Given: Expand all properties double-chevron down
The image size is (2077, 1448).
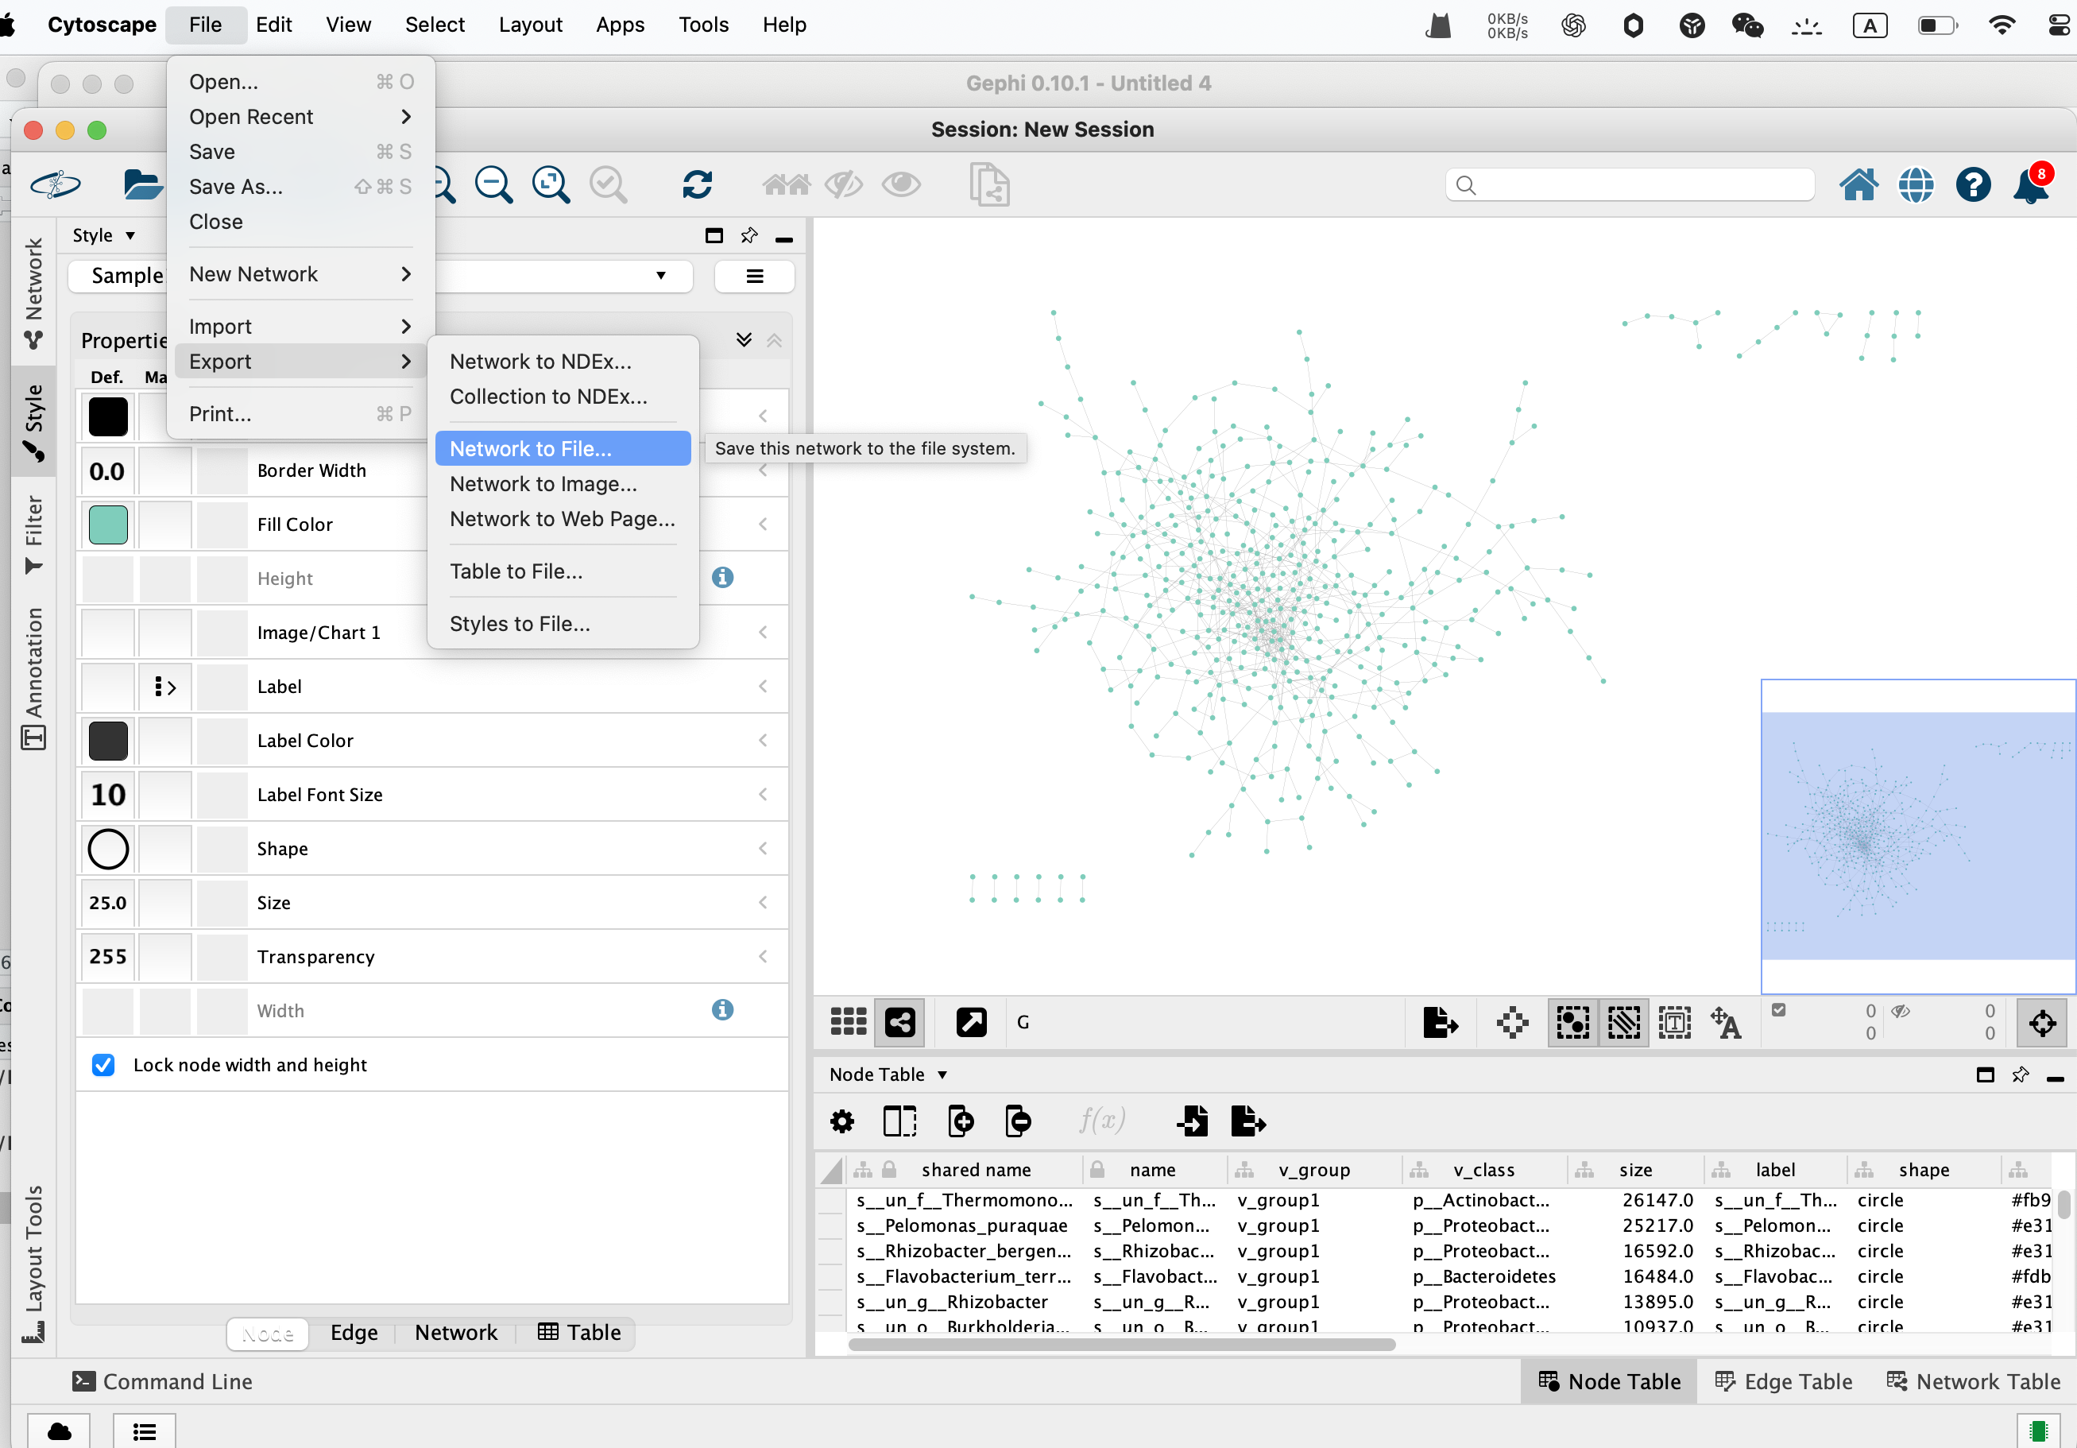Looking at the screenshot, I should tap(744, 339).
